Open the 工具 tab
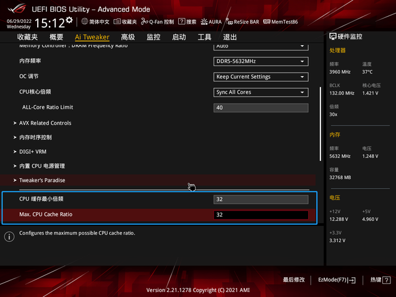 (204, 37)
